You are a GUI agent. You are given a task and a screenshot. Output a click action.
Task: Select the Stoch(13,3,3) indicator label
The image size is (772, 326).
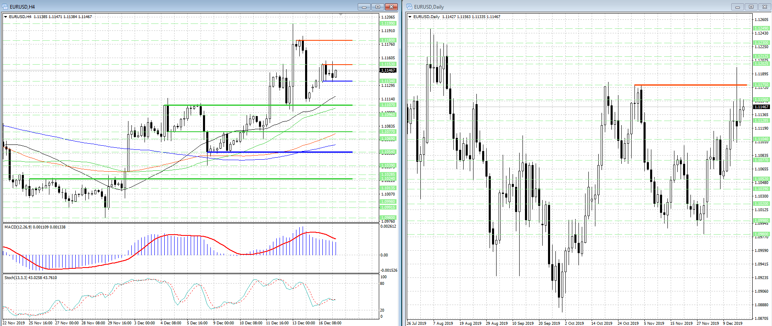31,278
